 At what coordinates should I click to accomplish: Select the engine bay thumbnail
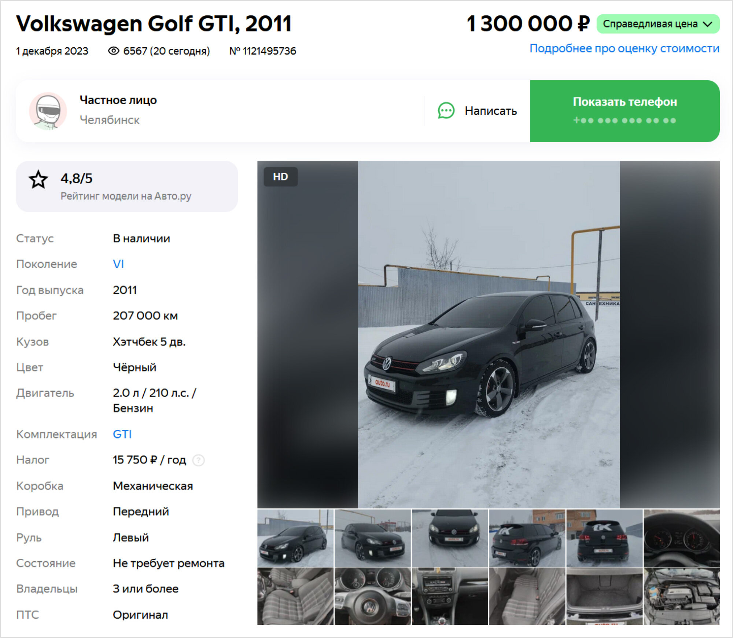coord(682,596)
